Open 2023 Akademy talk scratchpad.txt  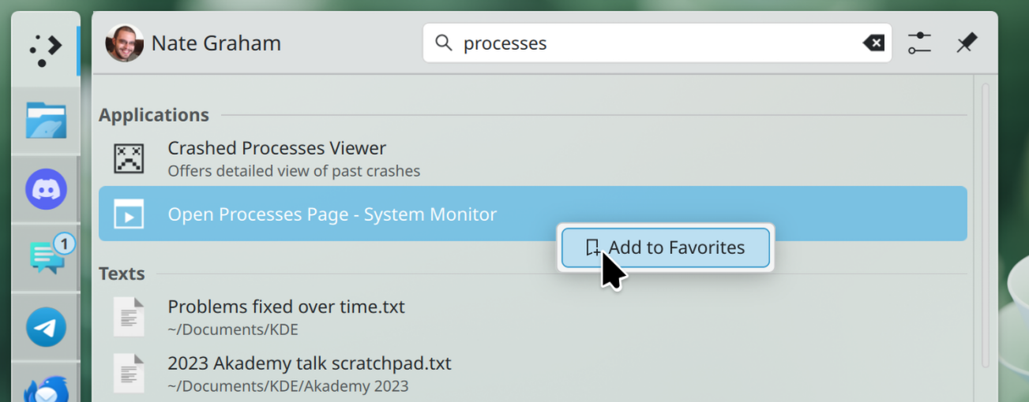[309, 374]
